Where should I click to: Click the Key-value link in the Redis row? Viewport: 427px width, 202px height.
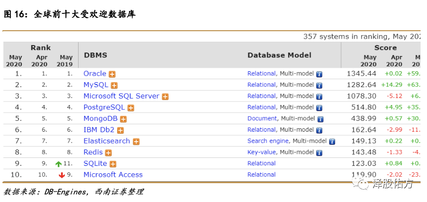coord(261,152)
